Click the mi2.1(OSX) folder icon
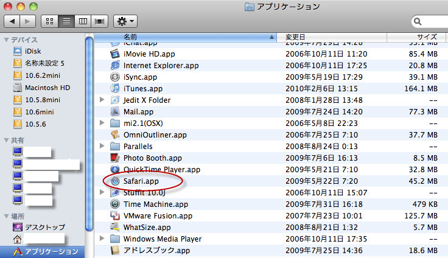This screenshot has width=448, height=258. tap(115, 123)
